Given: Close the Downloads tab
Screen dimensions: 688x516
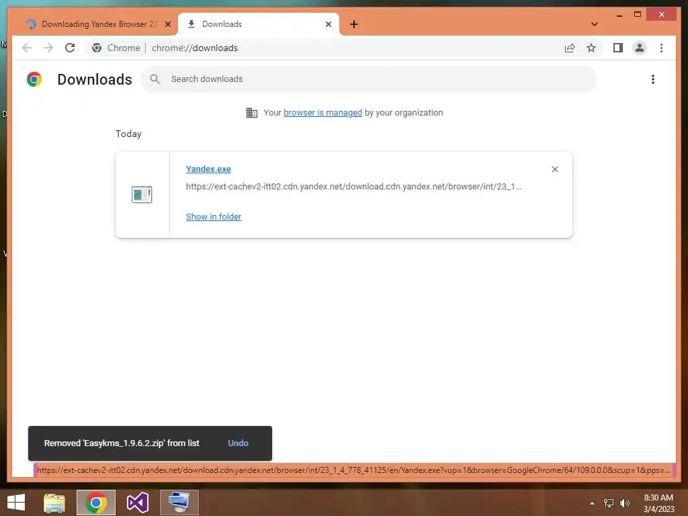Looking at the screenshot, I should [x=328, y=24].
